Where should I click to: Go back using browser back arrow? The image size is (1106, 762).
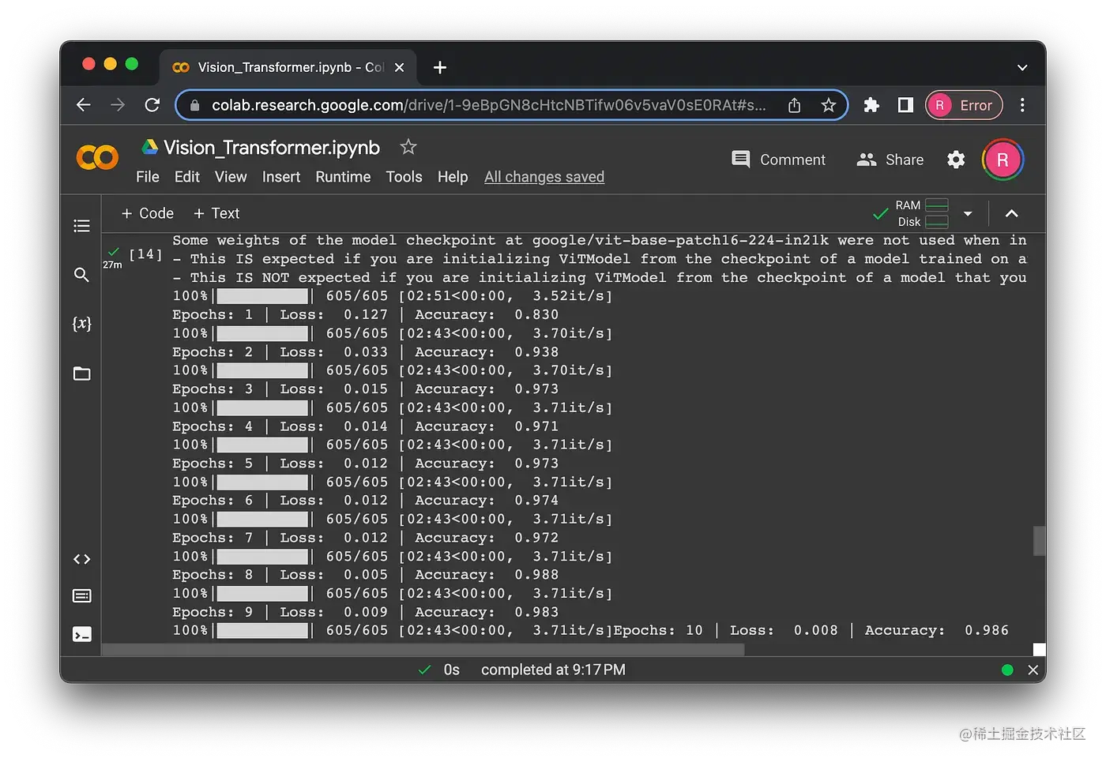pyautogui.click(x=84, y=105)
